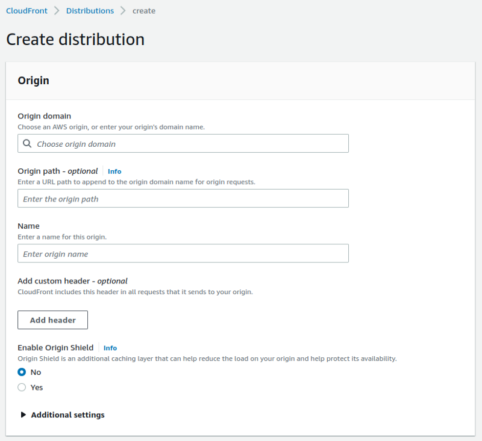Navigate to the Distributions breadcrumb
482x441 pixels.
(x=90, y=11)
